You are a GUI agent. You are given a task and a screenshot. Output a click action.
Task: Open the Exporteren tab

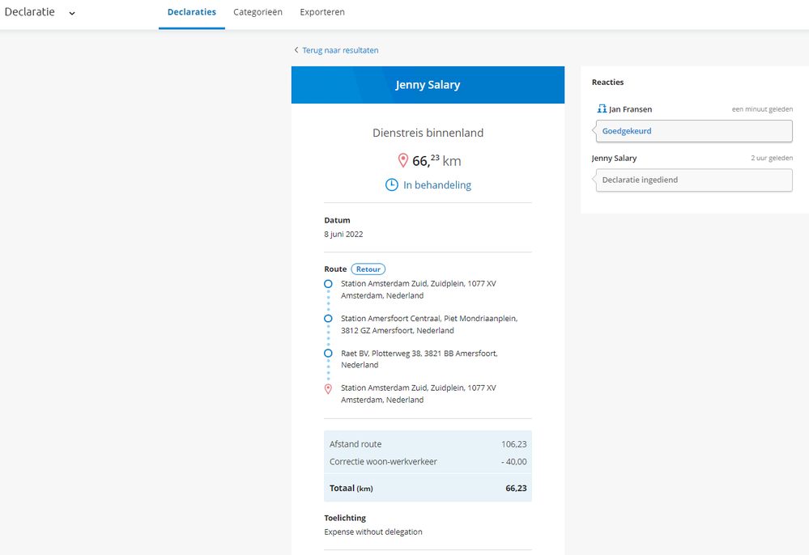tap(322, 13)
